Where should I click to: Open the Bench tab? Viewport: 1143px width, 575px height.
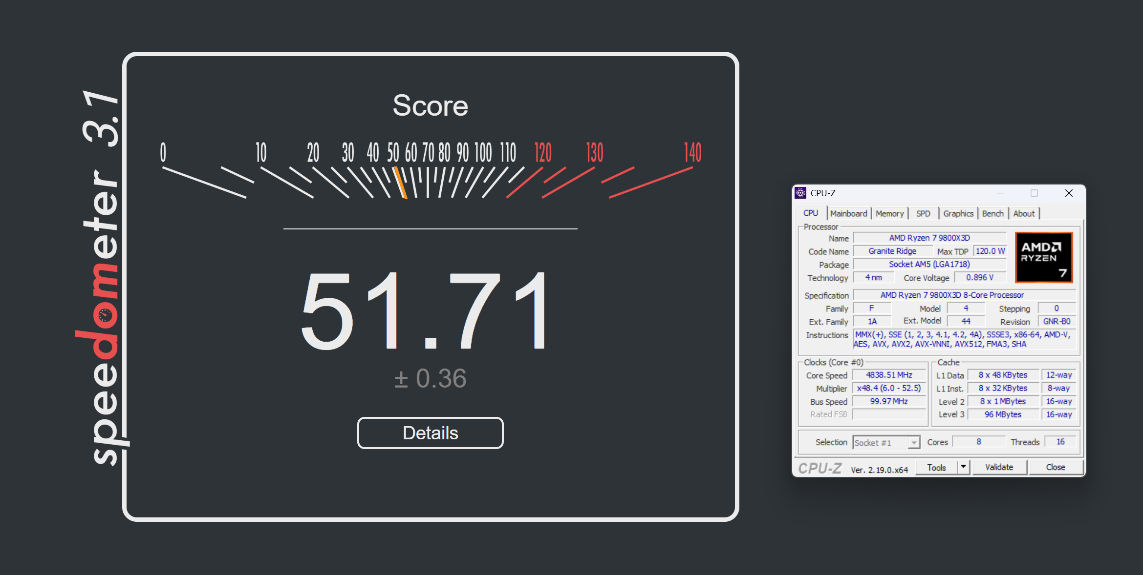(992, 213)
